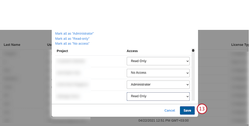Click the 04/22/2021 12:51 PM timestamp
The height and width of the screenshot is (126, 249).
click(x=164, y=120)
